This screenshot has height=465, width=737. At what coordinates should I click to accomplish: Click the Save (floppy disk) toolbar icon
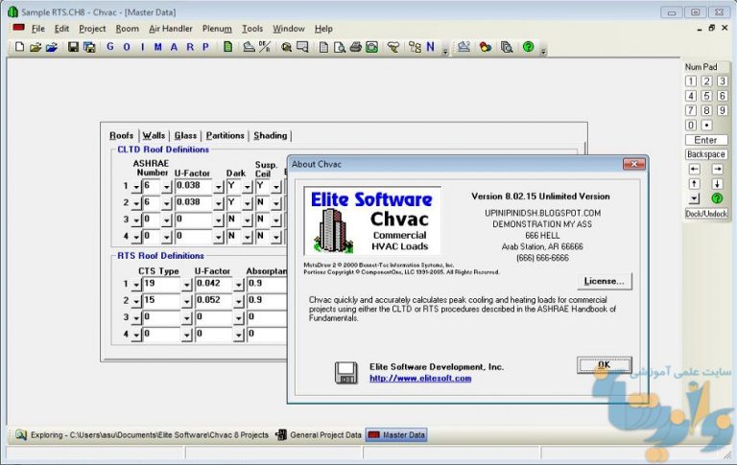[x=73, y=46]
